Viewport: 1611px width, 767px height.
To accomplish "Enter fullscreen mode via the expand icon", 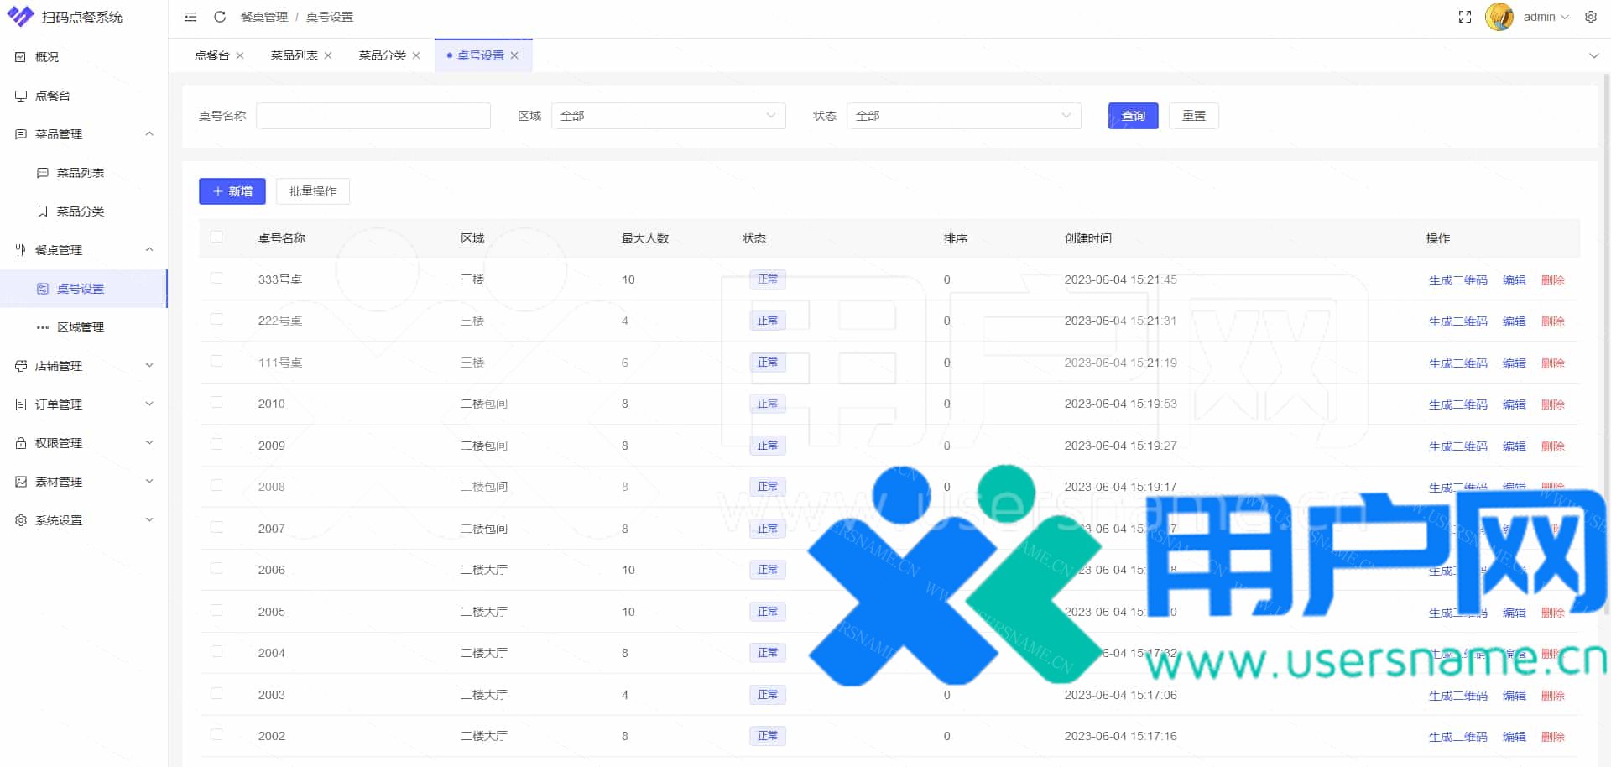I will click(1465, 17).
